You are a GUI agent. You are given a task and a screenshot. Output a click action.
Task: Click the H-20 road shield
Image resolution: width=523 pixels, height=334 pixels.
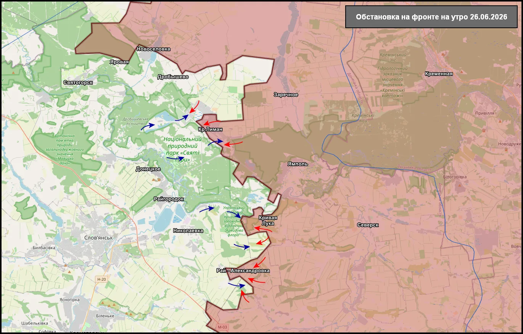pos(101,280)
